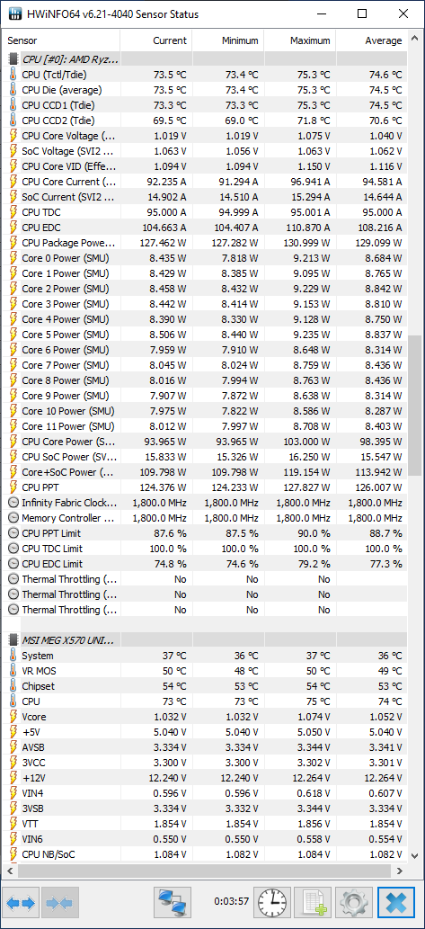Open sensor settings gear icon
Image resolution: width=425 pixels, height=929 pixels.
[354, 903]
